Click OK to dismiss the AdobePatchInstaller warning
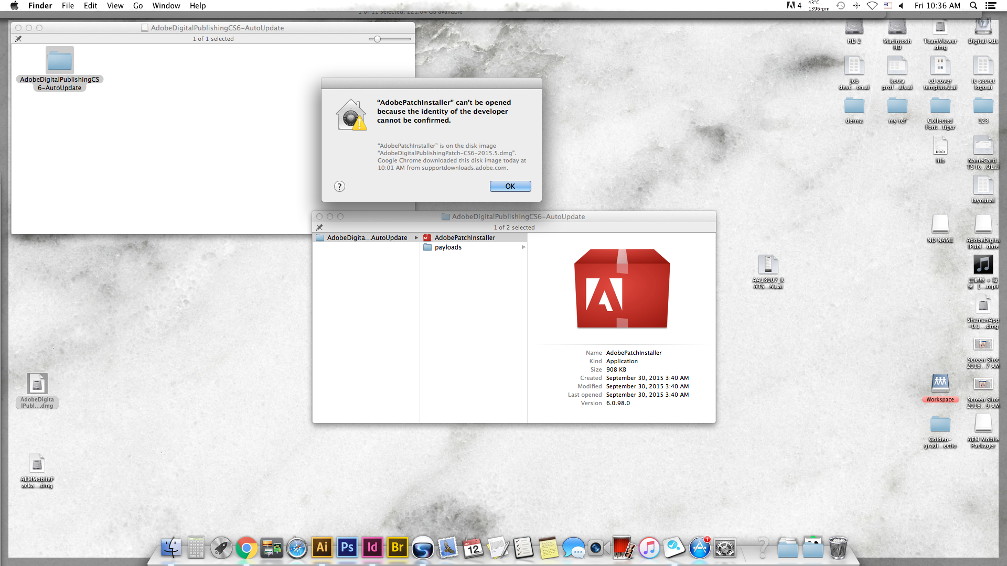Viewport: 1007px width, 566px height. click(x=510, y=186)
